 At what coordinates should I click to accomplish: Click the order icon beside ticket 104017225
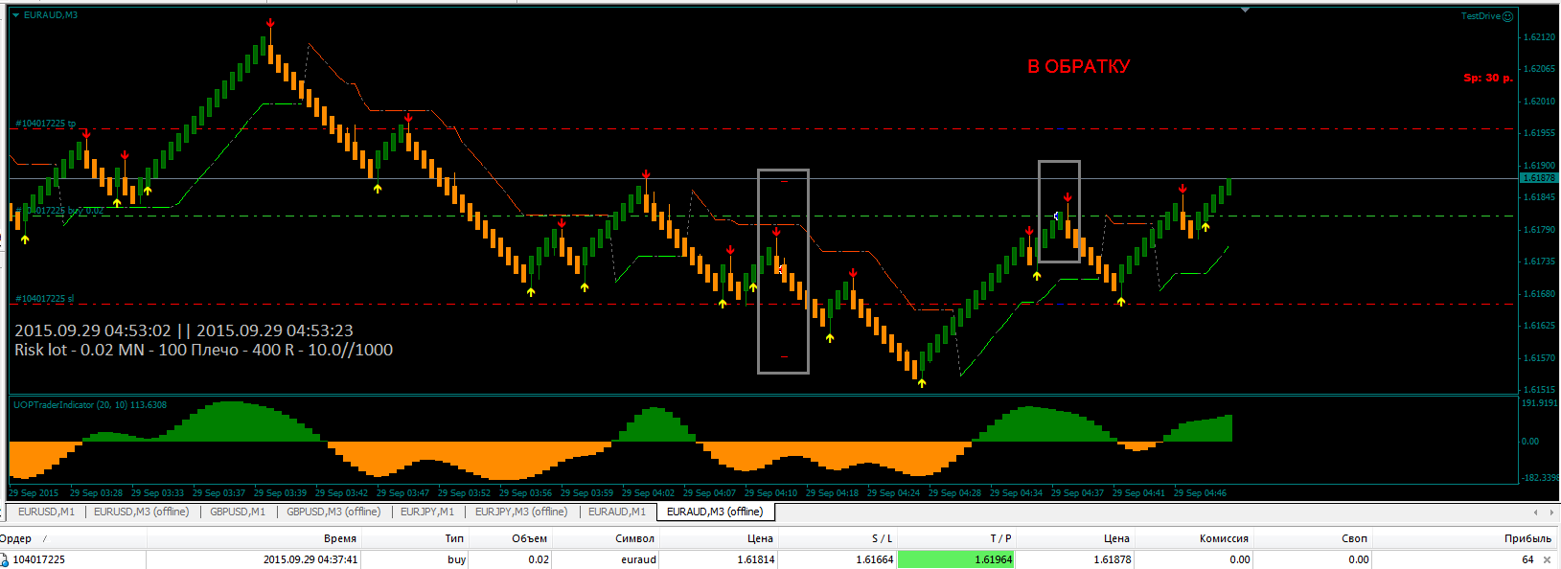(5, 559)
